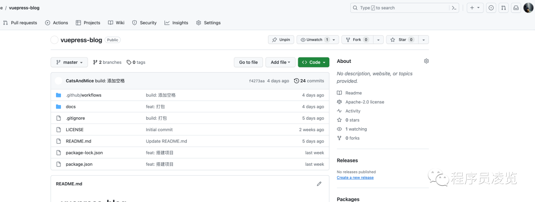The width and height of the screenshot is (535, 202).
Task: Open the package-lock.json file name
Action: [x=84, y=152]
